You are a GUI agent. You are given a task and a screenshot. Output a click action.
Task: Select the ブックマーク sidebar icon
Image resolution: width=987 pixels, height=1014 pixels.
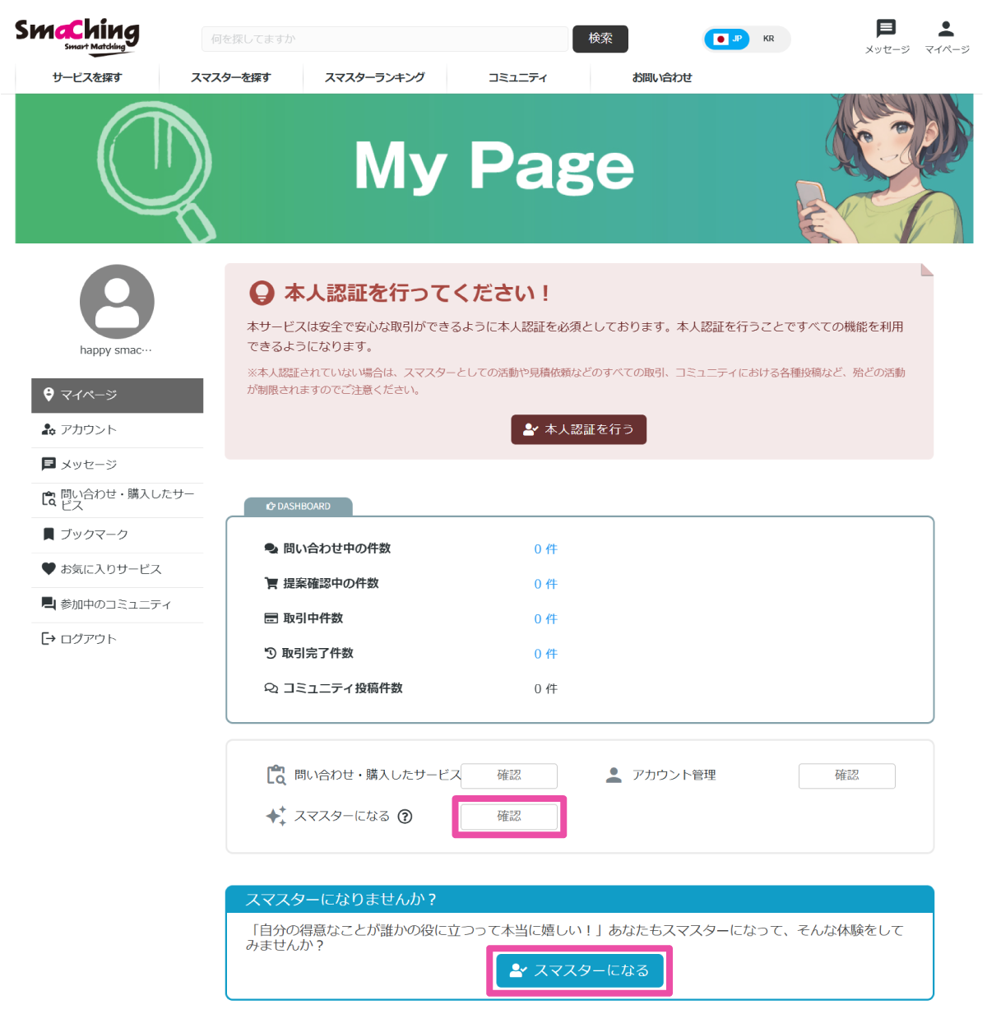coord(48,534)
